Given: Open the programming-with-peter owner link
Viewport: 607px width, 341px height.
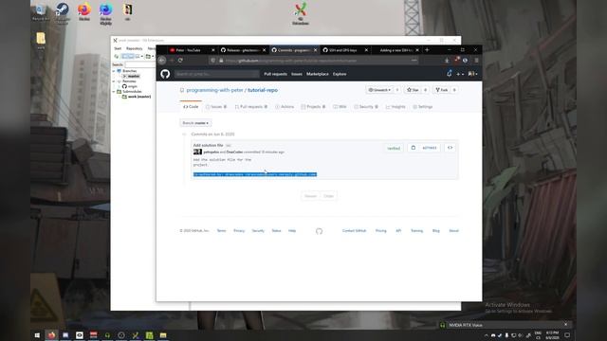Looking at the screenshot, I should pos(215,90).
